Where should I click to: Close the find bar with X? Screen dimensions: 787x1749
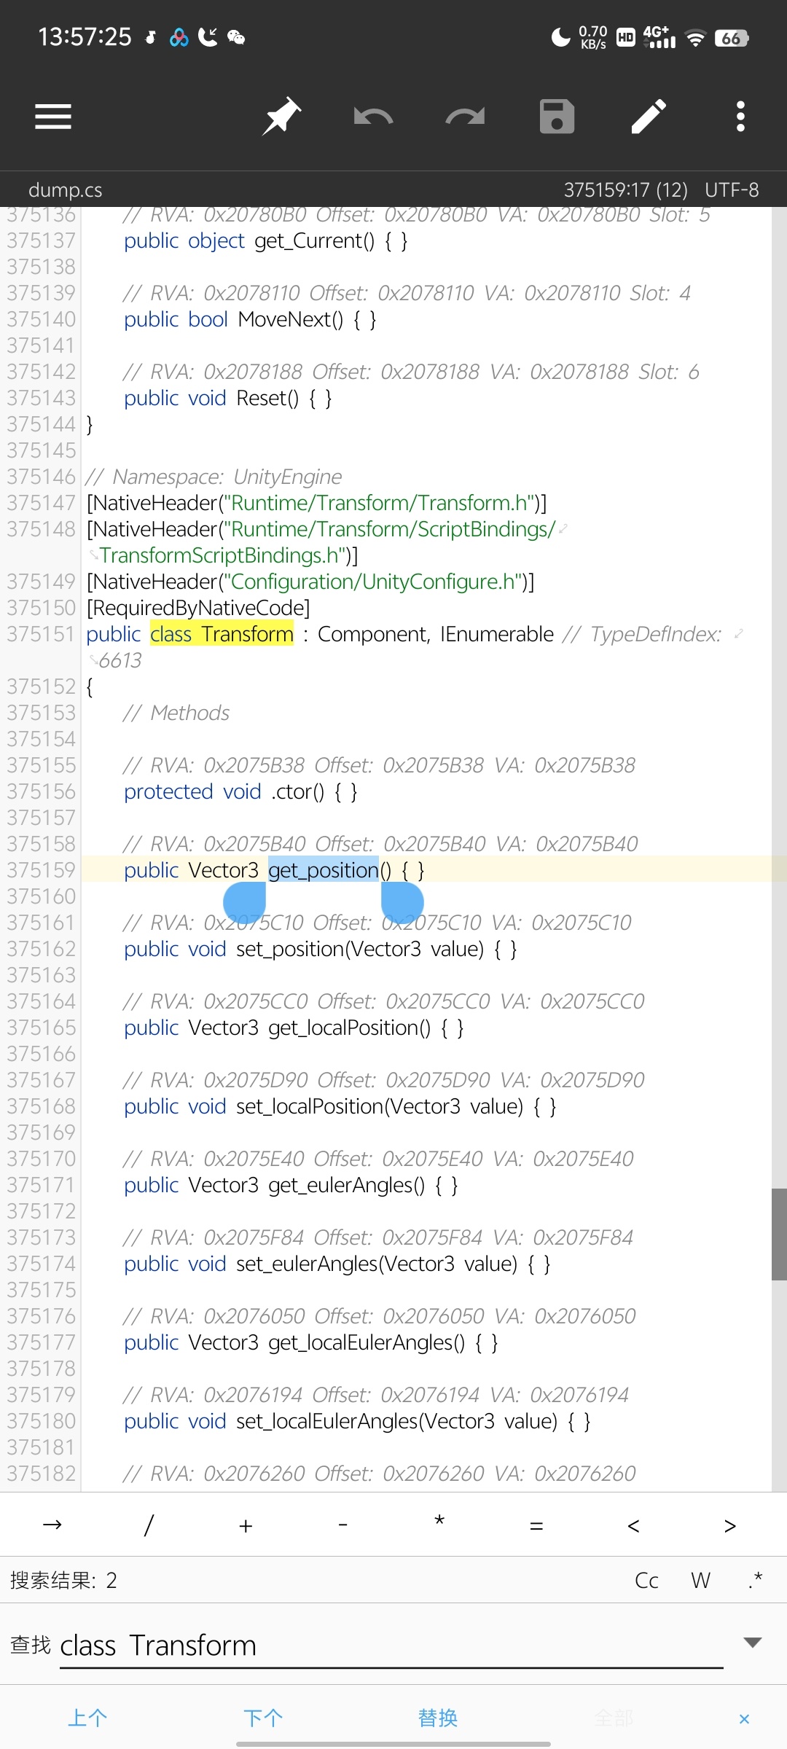pyautogui.click(x=744, y=1719)
